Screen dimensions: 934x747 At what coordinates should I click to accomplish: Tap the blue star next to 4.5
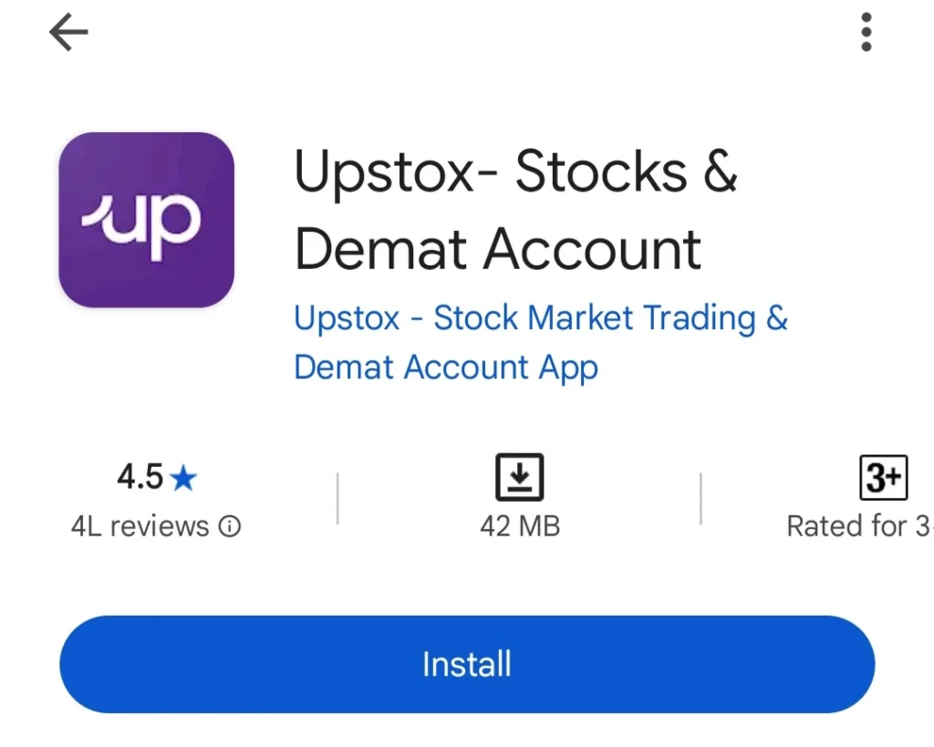[182, 477]
